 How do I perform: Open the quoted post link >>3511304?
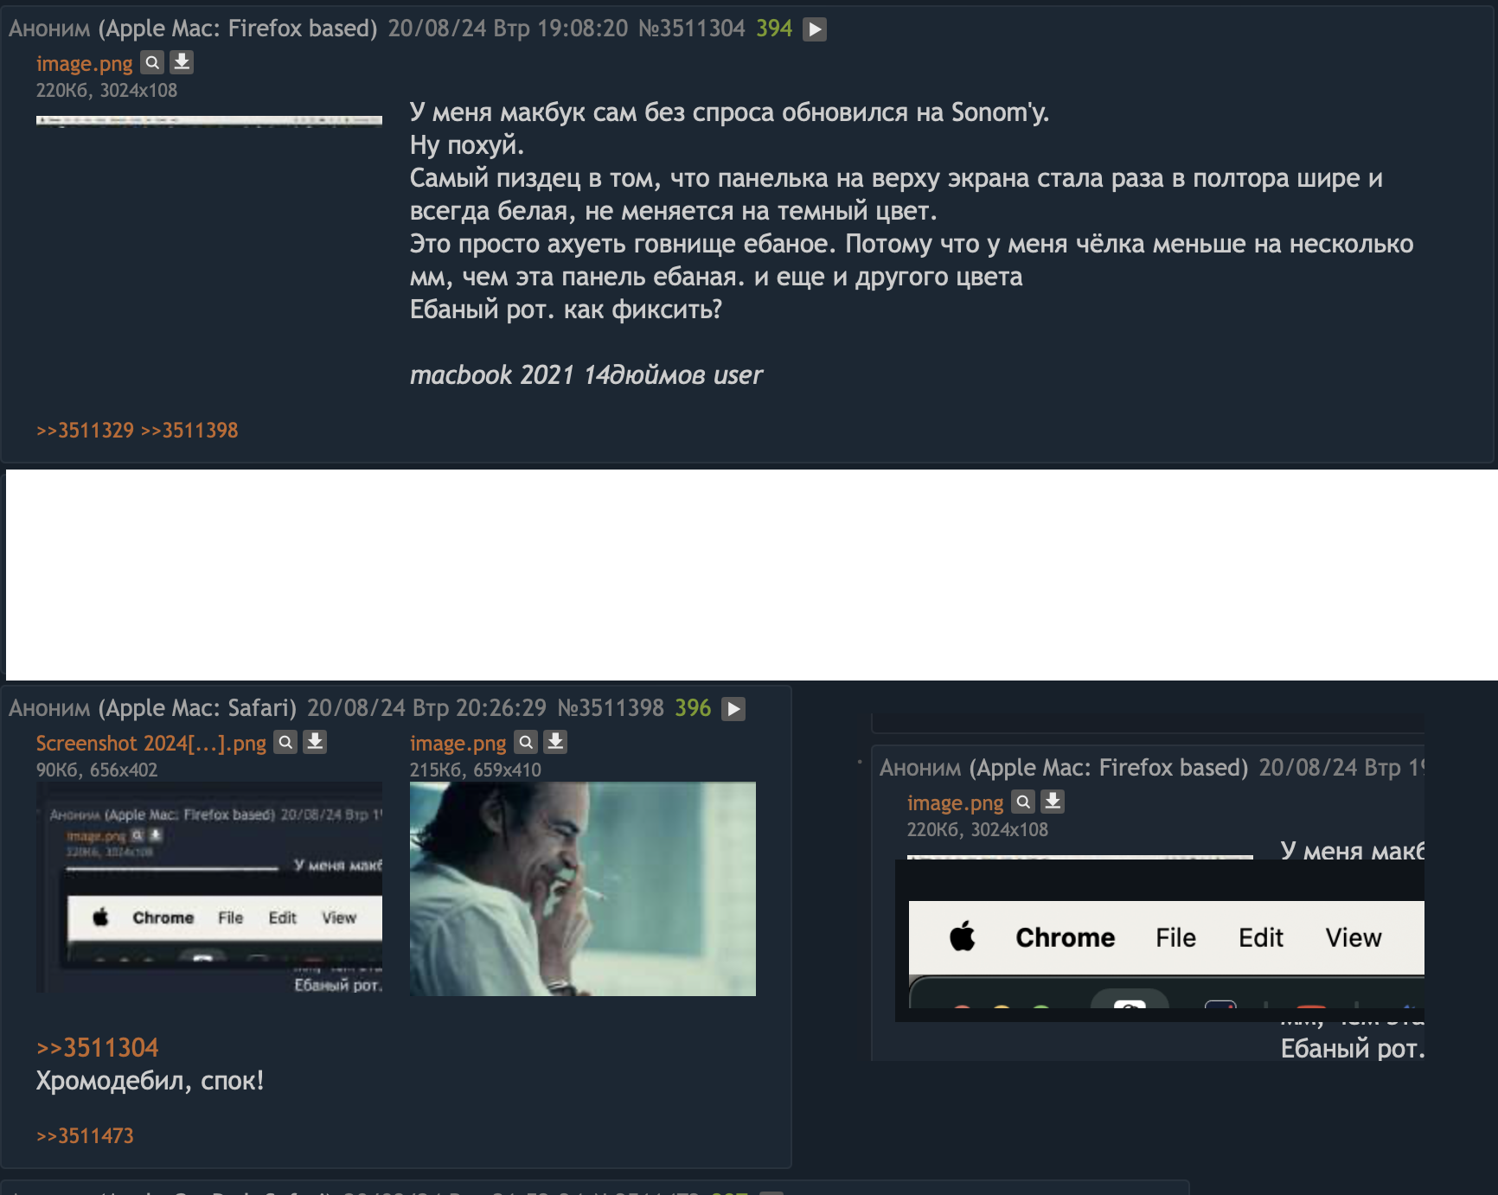click(97, 1047)
